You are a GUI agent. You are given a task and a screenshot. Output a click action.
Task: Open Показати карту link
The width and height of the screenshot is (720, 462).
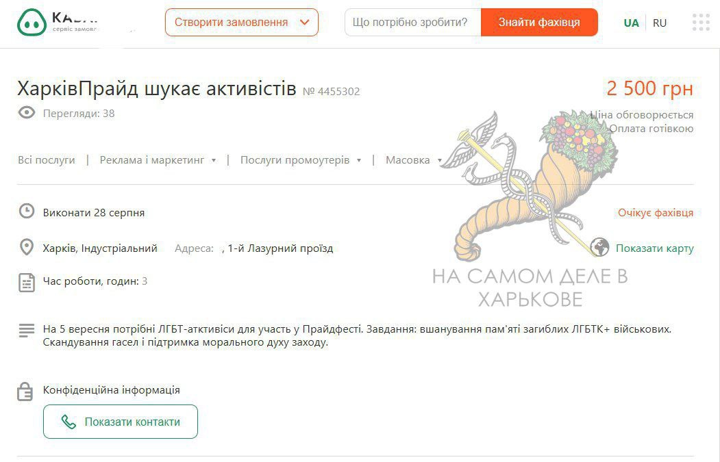click(654, 248)
